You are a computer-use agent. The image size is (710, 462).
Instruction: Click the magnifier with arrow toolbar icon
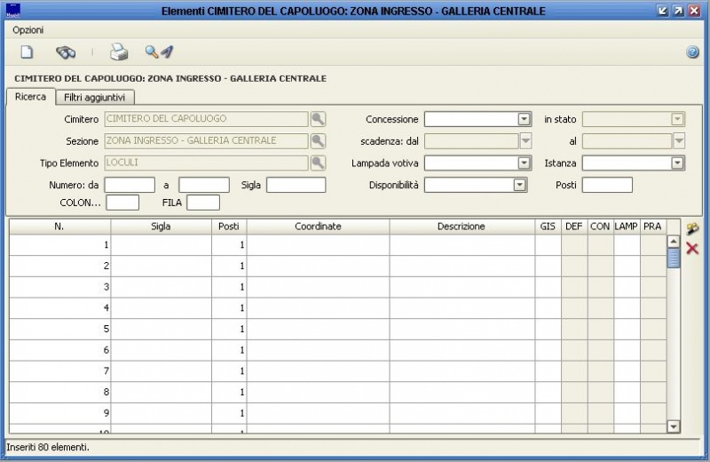click(x=159, y=52)
